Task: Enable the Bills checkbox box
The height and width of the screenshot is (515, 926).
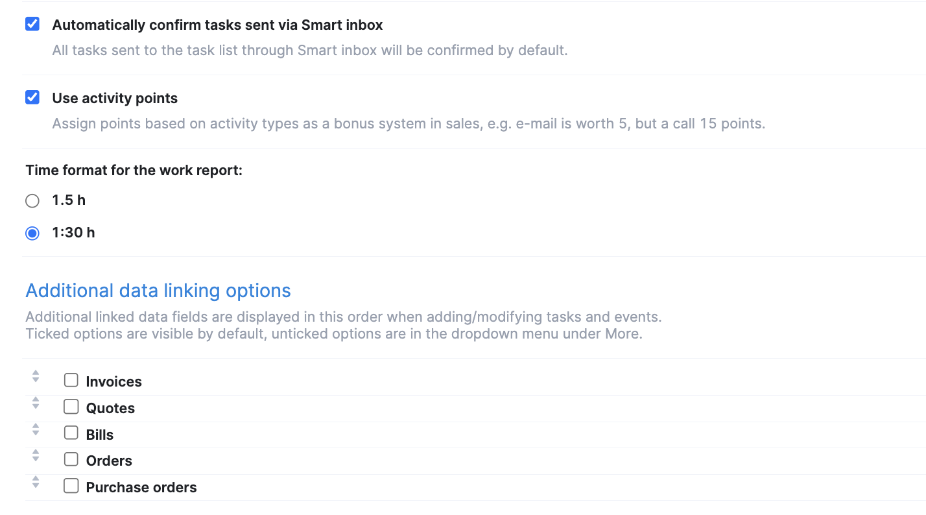Action: point(71,433)
